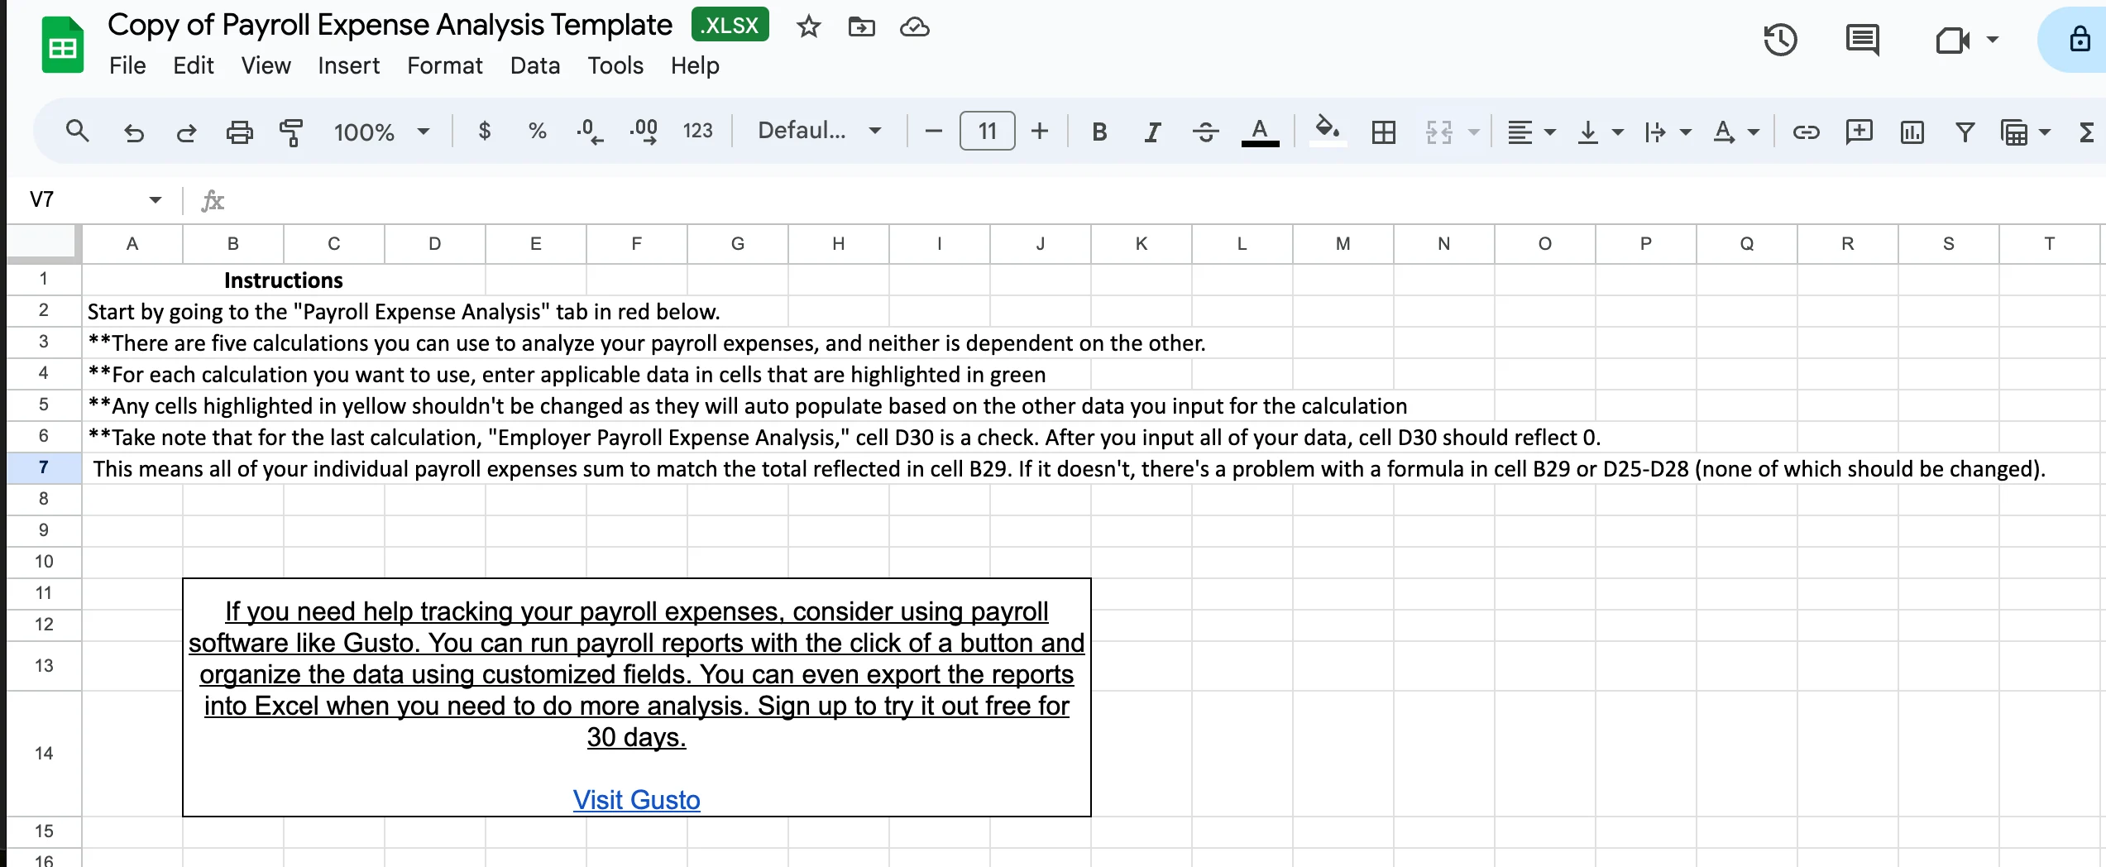Click the move to folder icon

tap(861, 27)
